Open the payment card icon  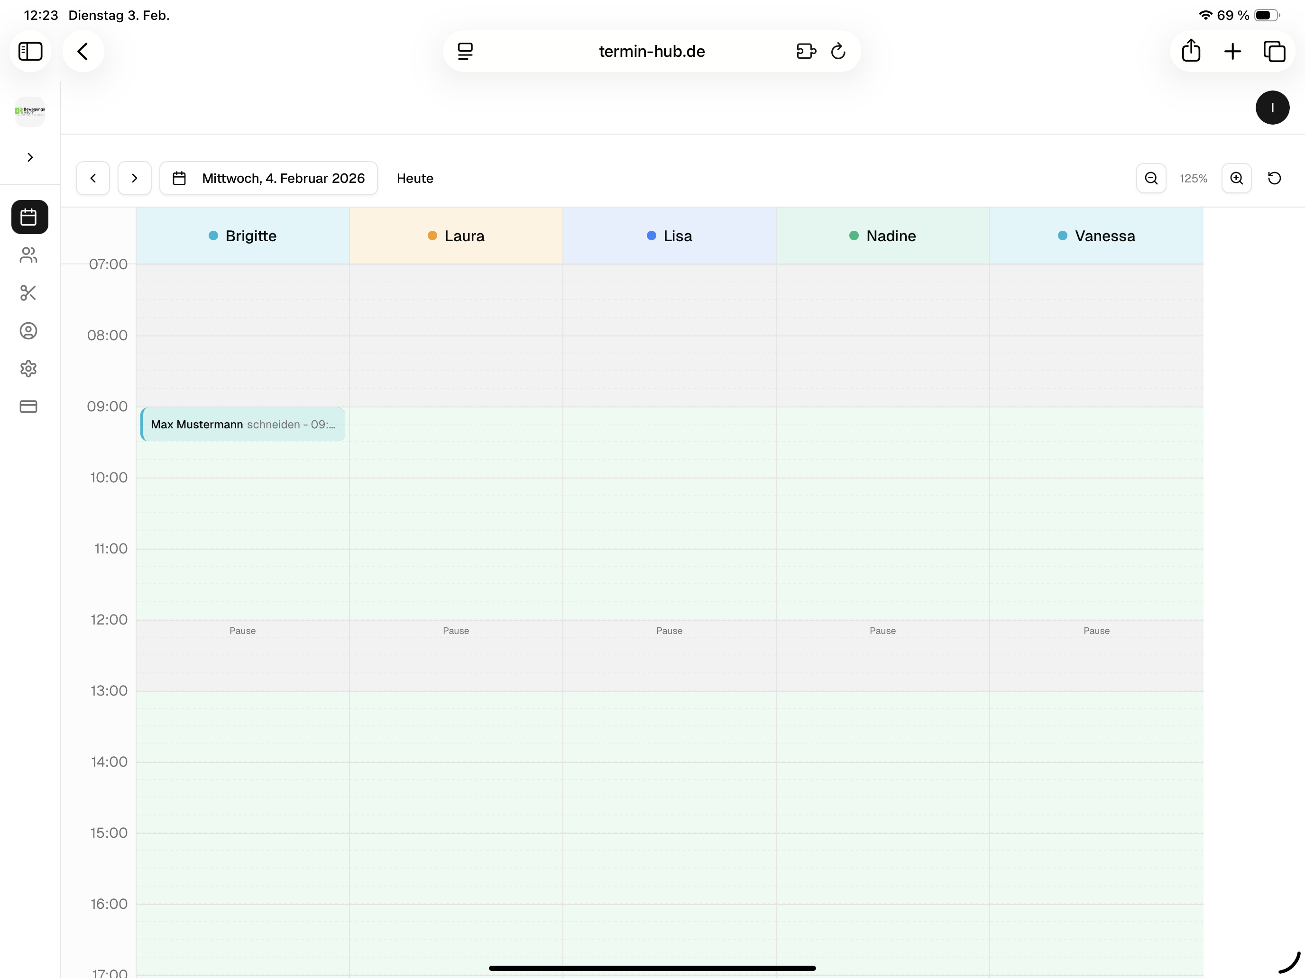[28, 406]
